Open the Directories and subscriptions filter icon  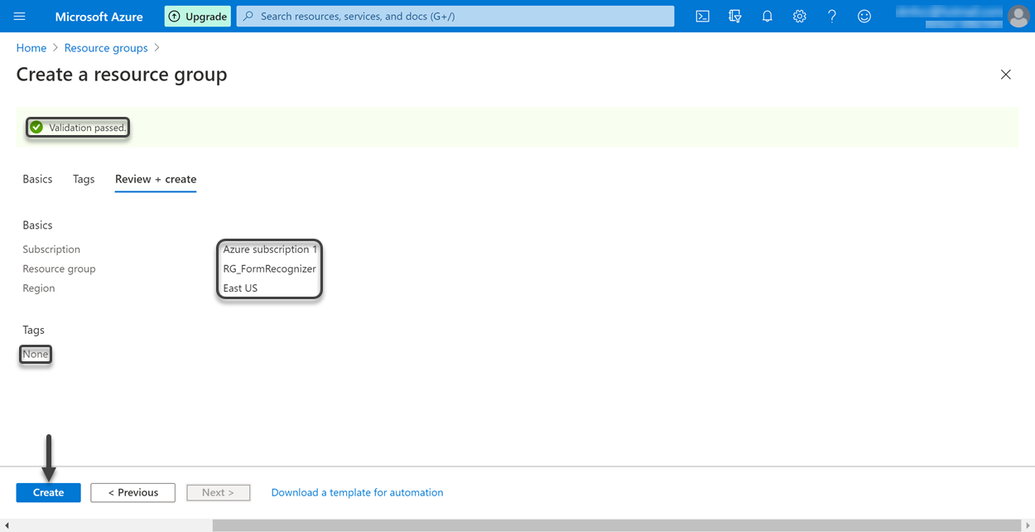[x=734, y=17]
